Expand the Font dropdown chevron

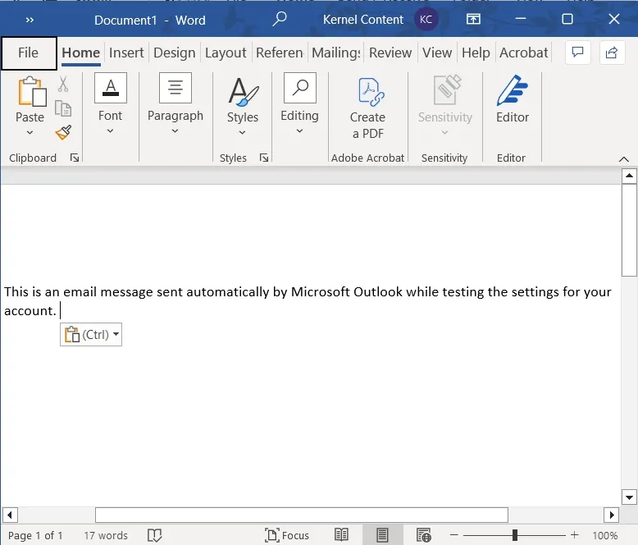coord(110,131)
